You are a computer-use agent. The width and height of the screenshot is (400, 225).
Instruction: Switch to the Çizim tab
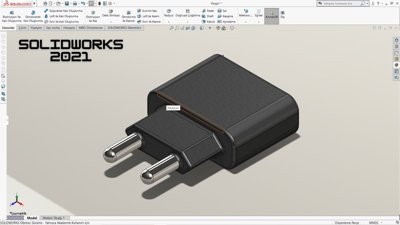point(22,28)
